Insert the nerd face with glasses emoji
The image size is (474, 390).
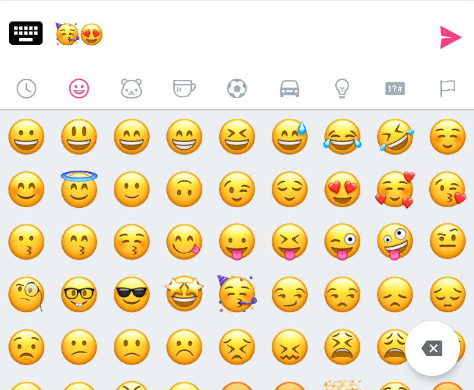click(79, 294)
